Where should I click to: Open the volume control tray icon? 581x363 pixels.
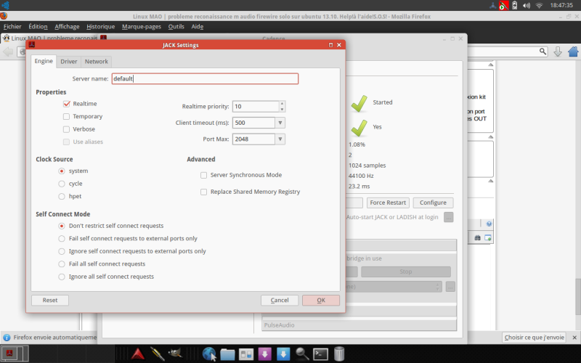click(526, 6)
